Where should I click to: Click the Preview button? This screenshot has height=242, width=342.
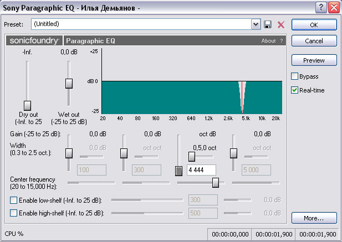pyautogui.click(x=314, y=60)
